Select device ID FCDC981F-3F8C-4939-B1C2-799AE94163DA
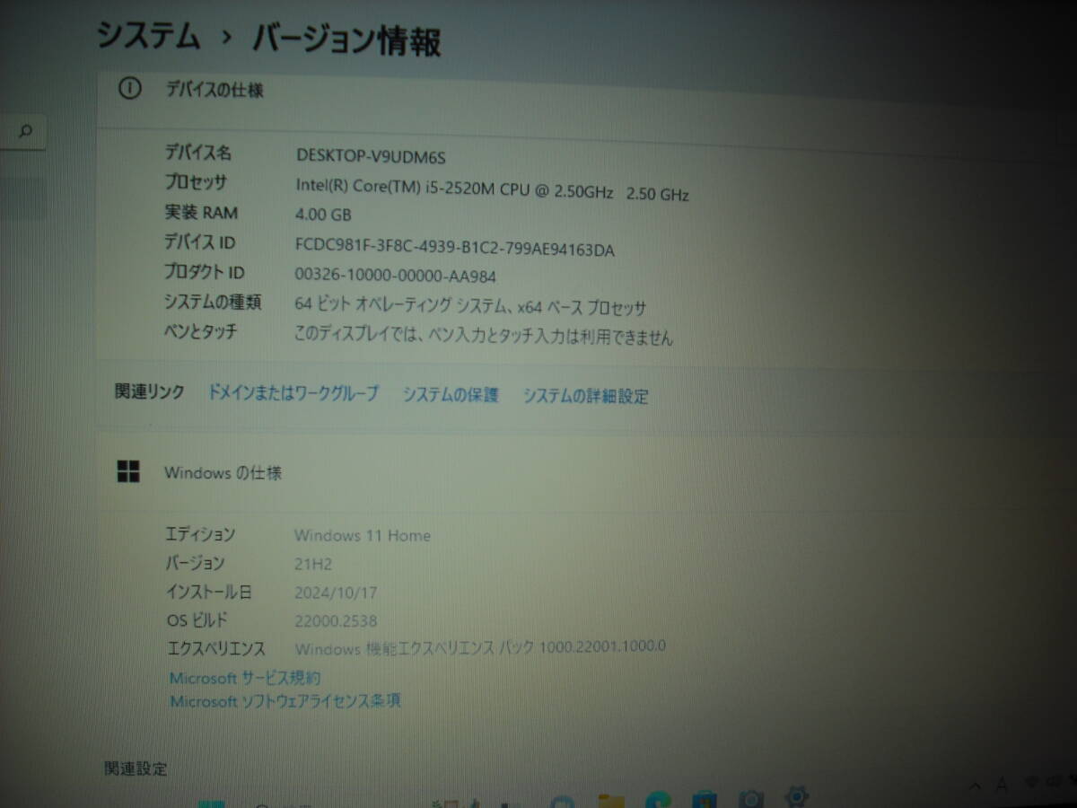 coord(454,249)
